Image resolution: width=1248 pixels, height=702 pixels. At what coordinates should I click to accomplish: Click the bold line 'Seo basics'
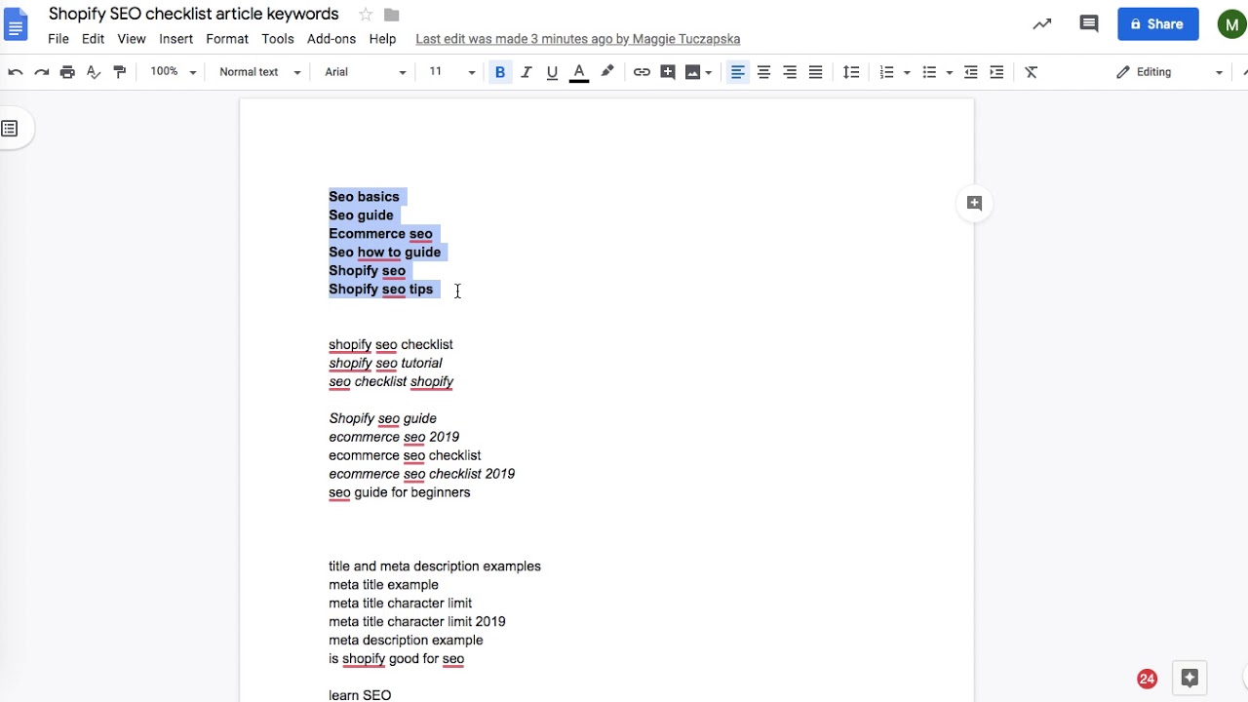coord(364,197)
